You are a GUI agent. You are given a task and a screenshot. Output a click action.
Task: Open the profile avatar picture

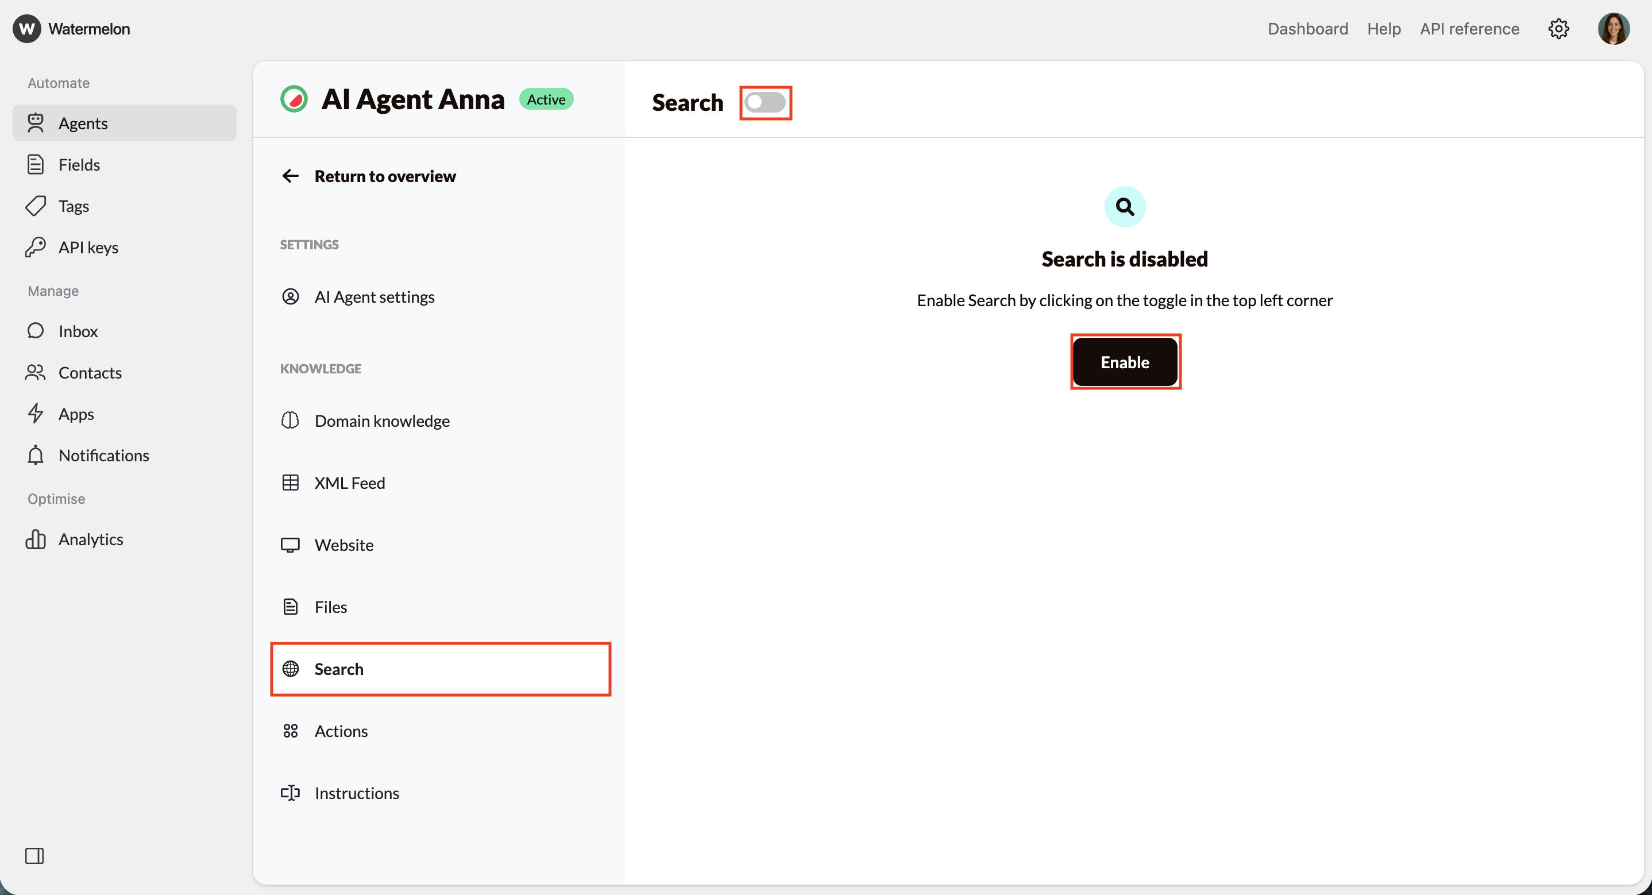[x=1614, y=28]
